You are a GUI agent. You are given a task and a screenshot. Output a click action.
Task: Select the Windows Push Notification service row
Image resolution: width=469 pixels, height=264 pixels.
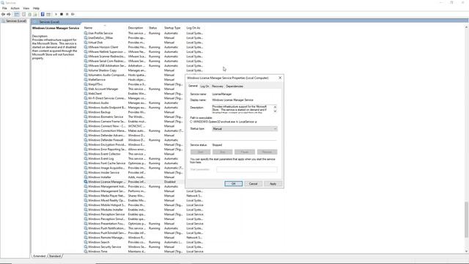pos(144,228)
